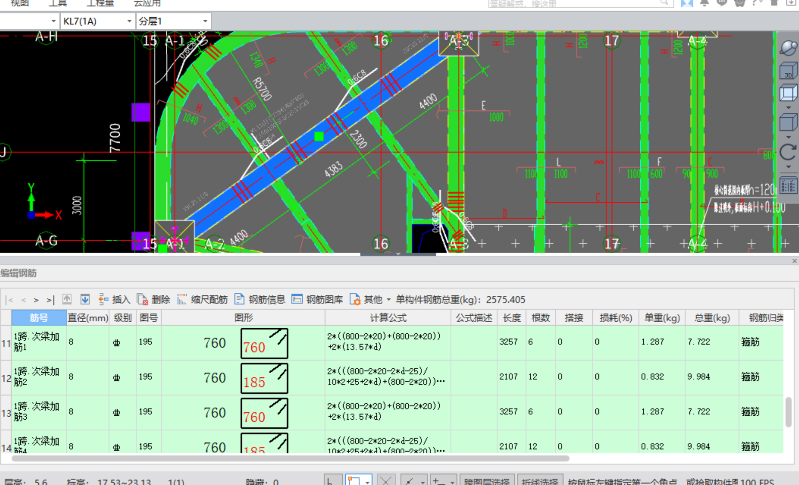
Task: Click 总重(kg) column header
Action: click(712, 318)
